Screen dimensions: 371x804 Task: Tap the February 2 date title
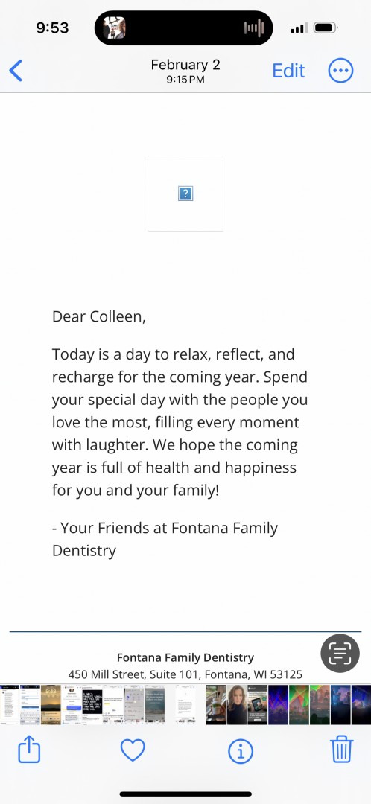click(185, 65)
